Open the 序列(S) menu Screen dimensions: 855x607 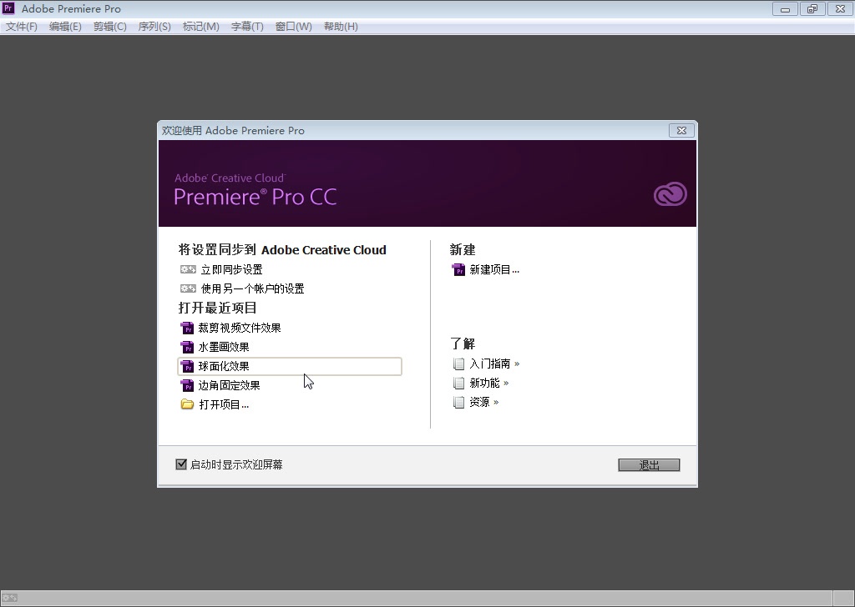[x=154, y=26]
